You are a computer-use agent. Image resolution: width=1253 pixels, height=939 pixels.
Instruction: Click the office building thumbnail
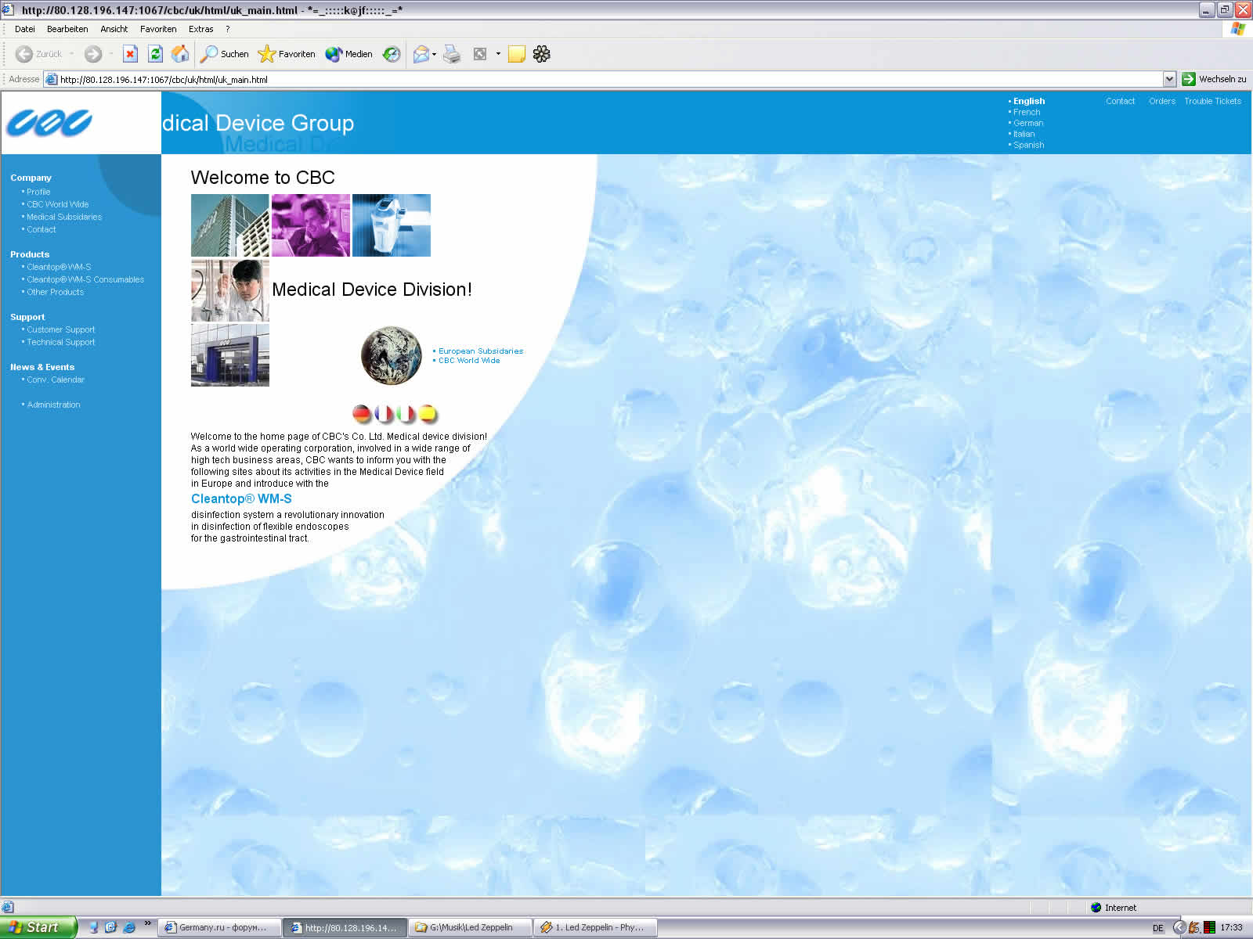(230, 225)
